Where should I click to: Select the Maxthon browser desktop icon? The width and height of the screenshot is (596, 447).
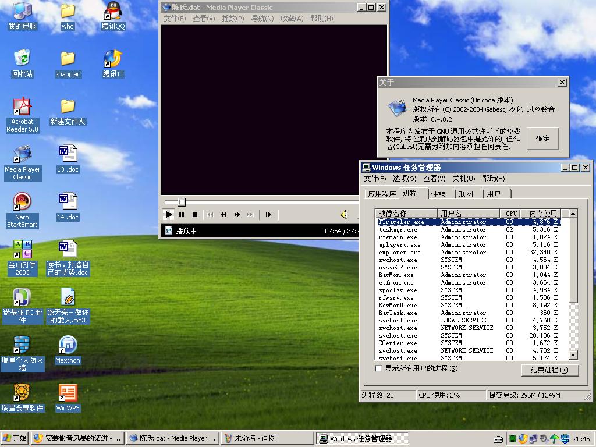pyautogui.click(x=68, y=350)
